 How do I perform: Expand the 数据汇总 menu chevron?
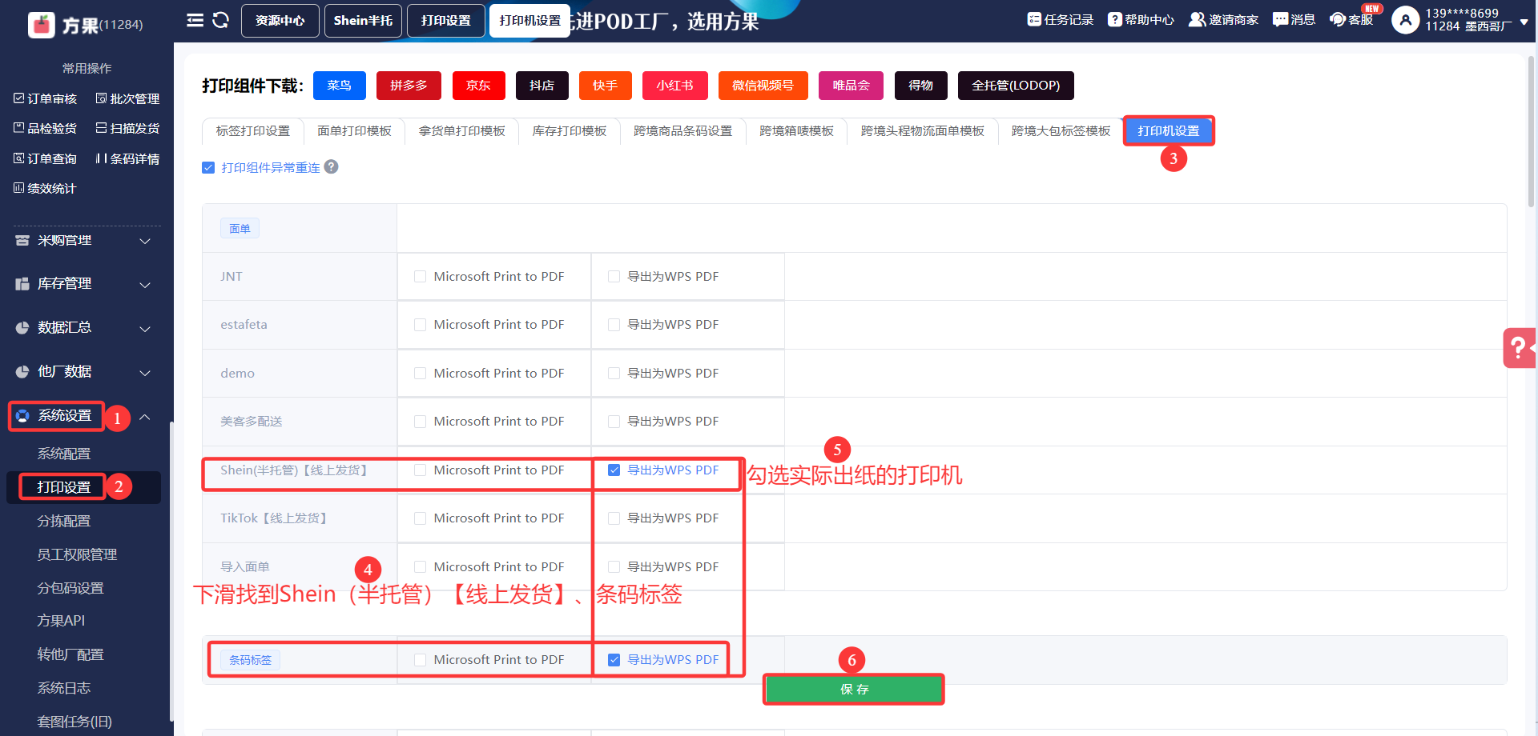(x=145, y=329)
